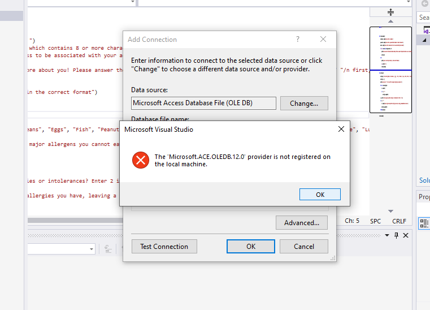The width and height of the screenshot is (430, 310).
Task: Close the Microsoft Visual Studio error dialog
Action: pos(341,129)
